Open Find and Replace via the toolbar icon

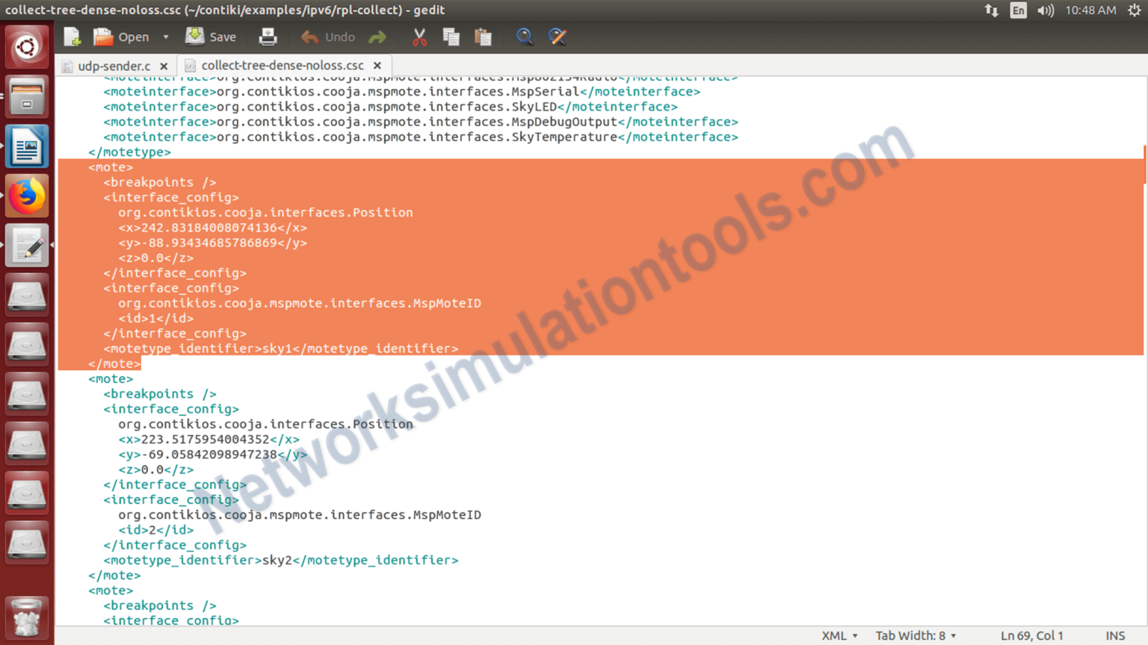[558, 36]
